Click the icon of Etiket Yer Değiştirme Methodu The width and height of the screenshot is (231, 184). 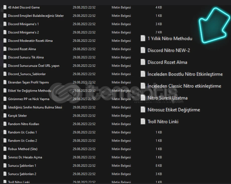(x=5, y=91)
